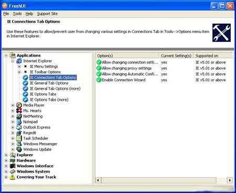Select the Ms. Hearts cards icon

click(19, 111)
